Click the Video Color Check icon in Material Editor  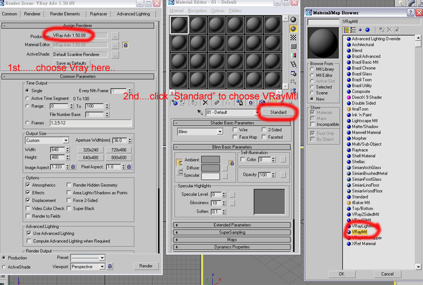pyautogui.click(x=293, y=55)
